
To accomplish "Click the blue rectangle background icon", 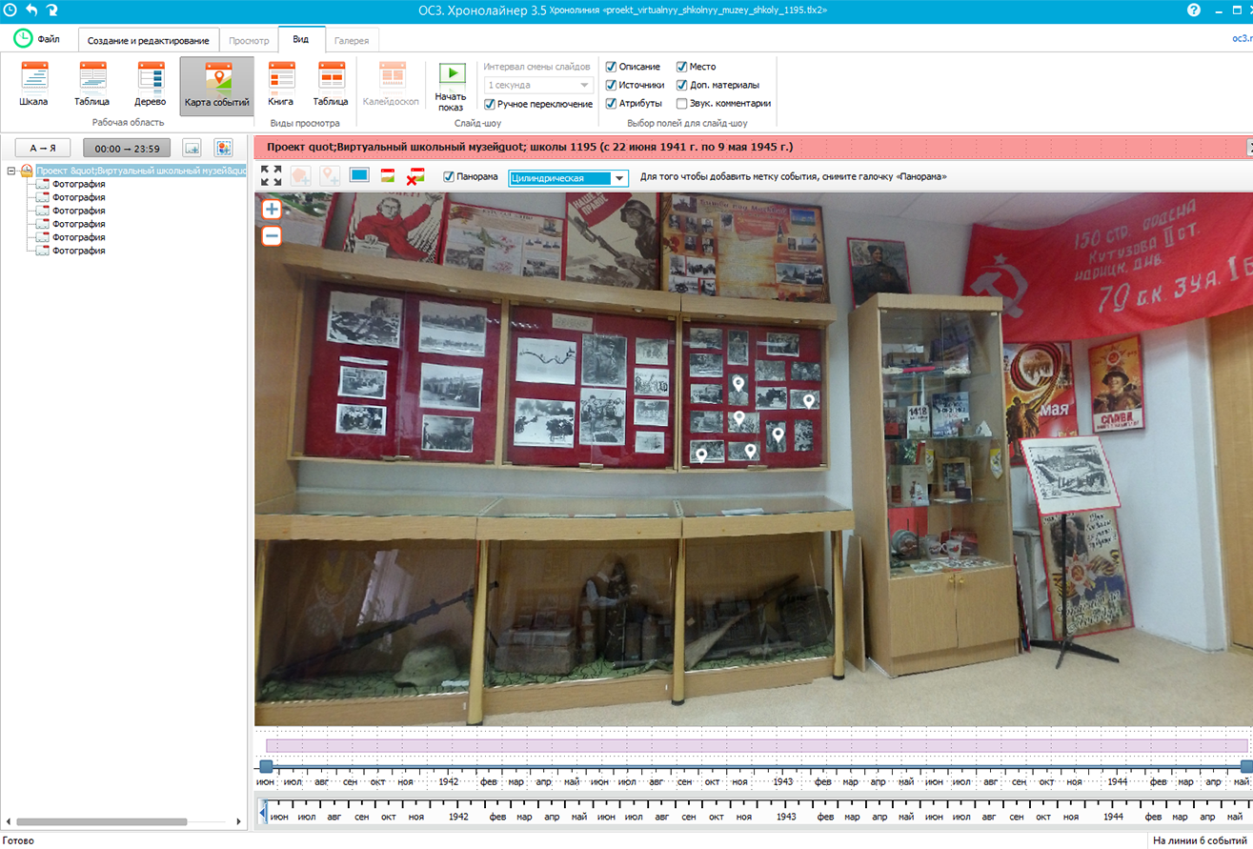I will point(359,176).
